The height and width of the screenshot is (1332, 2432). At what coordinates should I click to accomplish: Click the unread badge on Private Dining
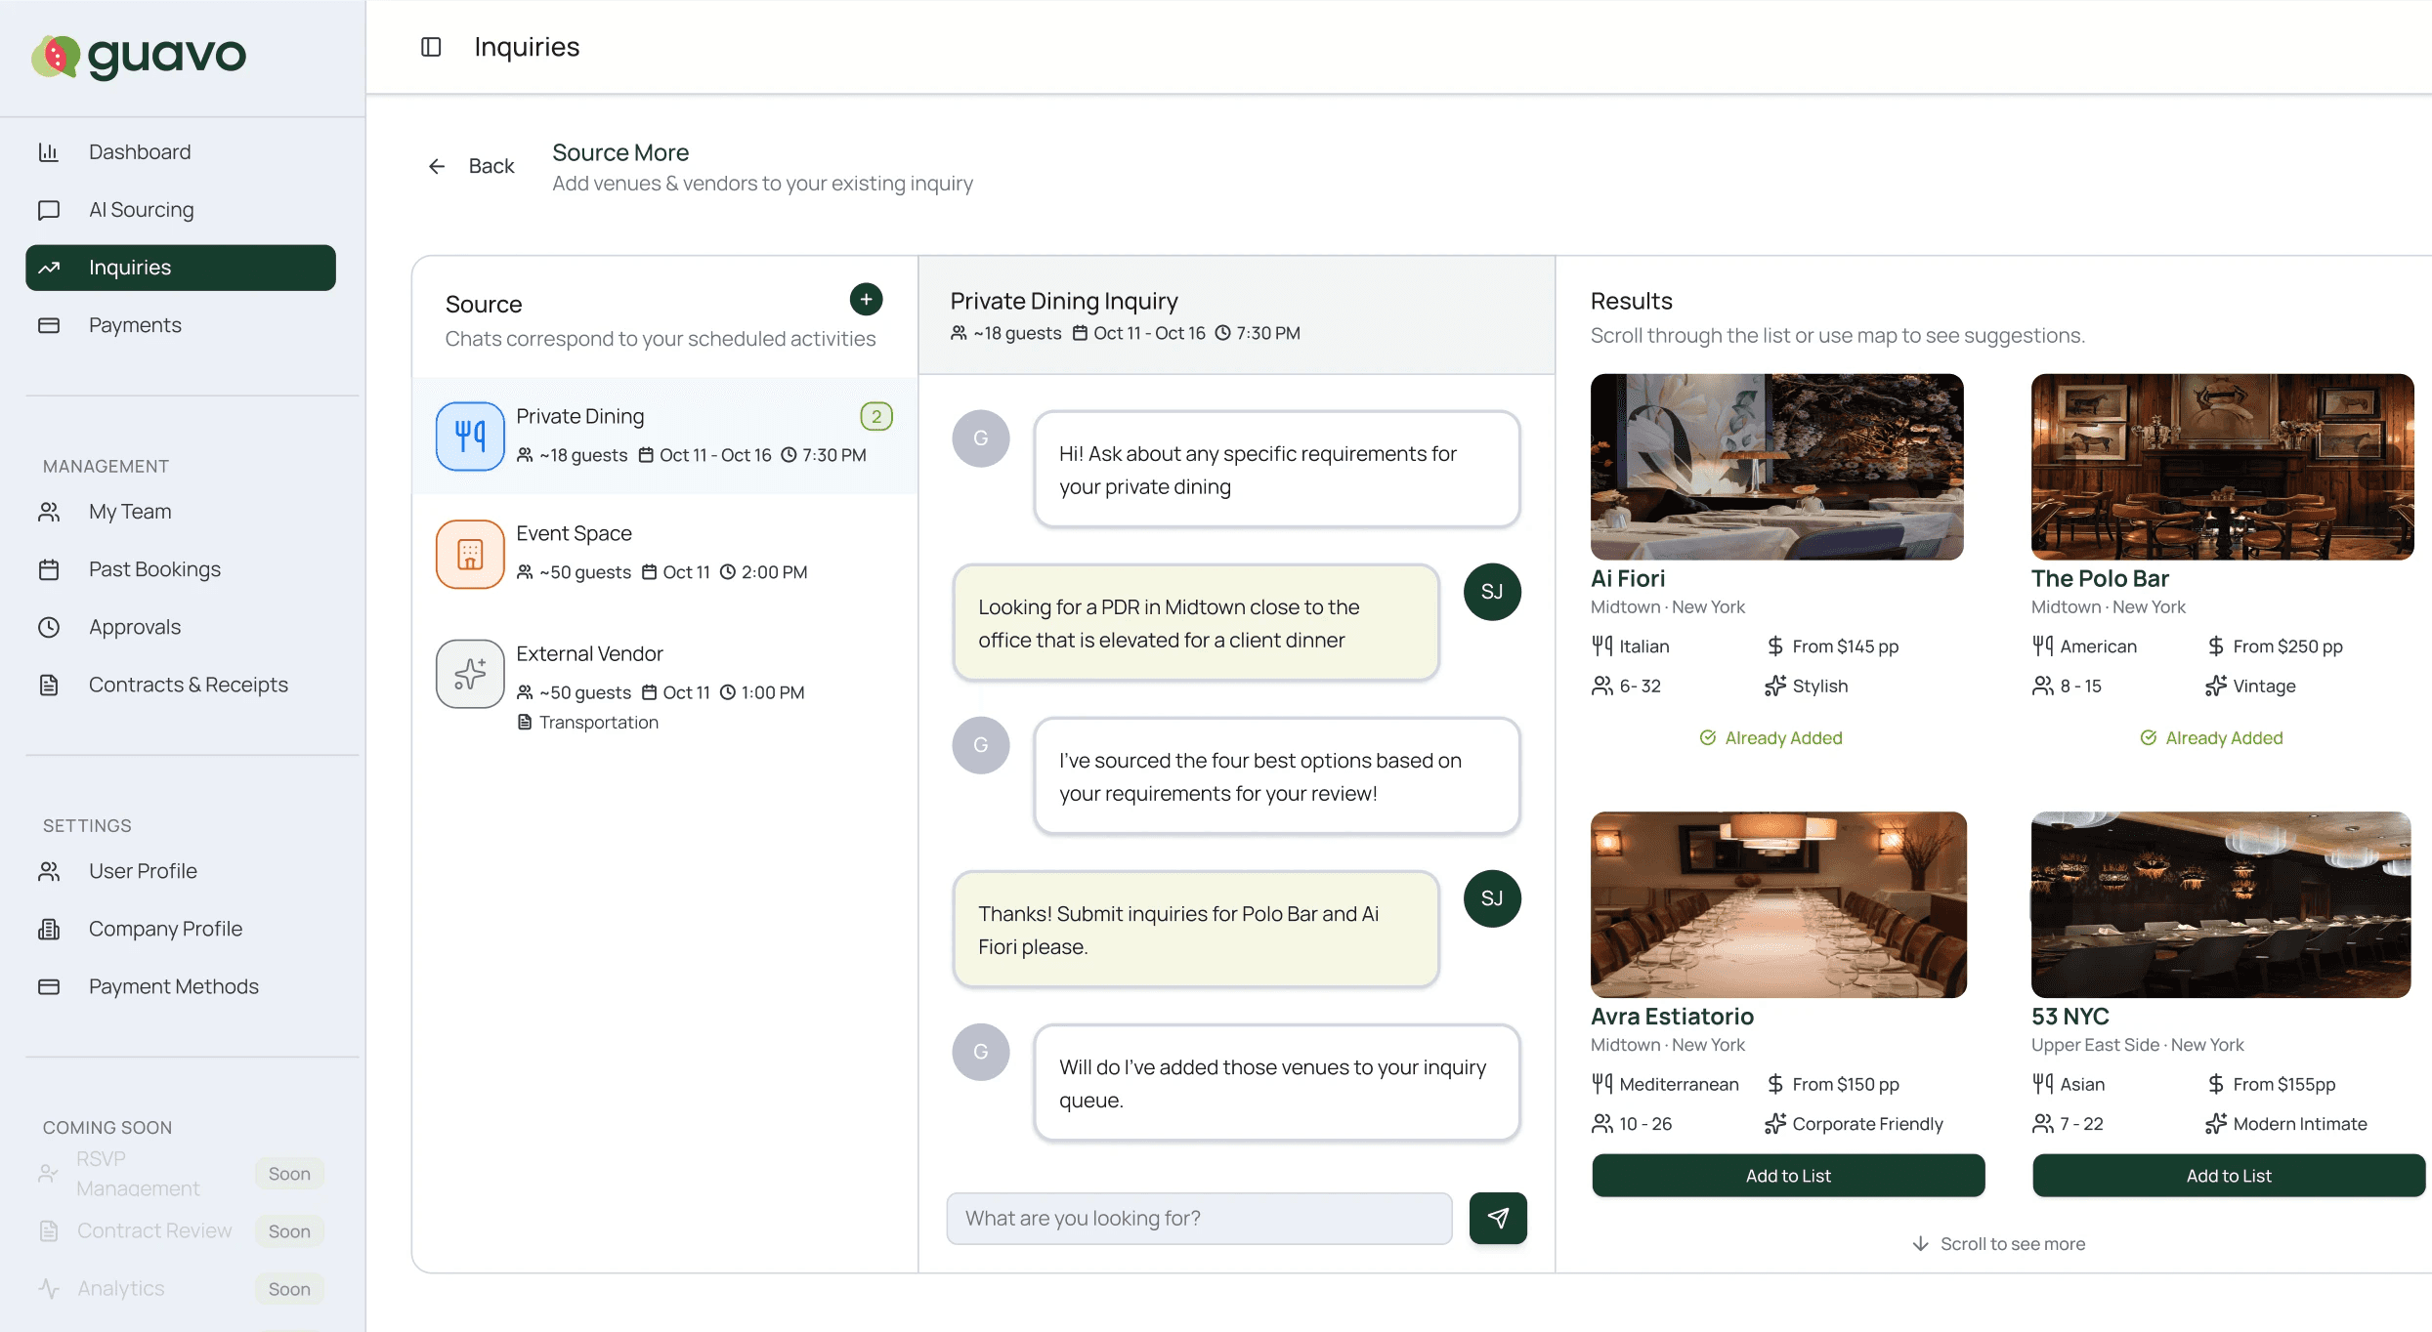[x=876, y=417]
